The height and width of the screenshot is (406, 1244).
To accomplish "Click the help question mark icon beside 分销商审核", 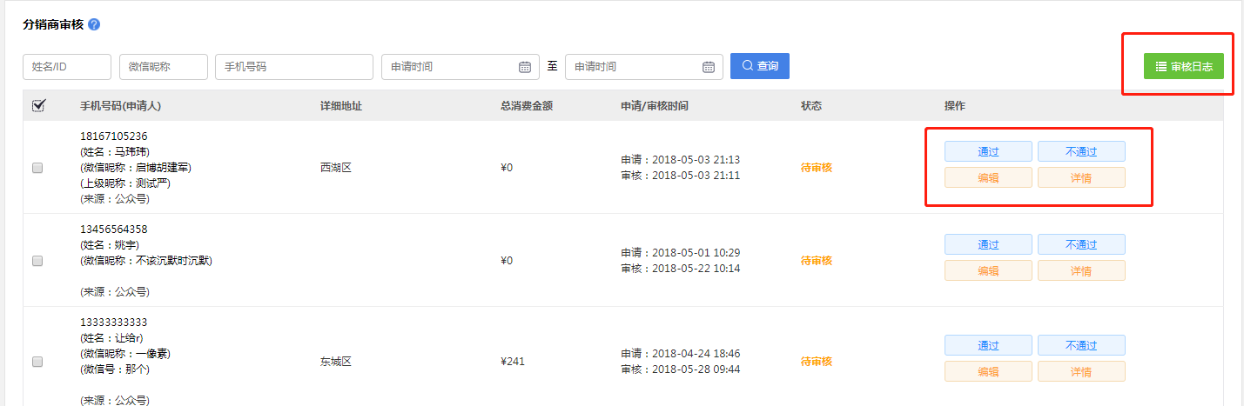I will click(x=94, y=24).
